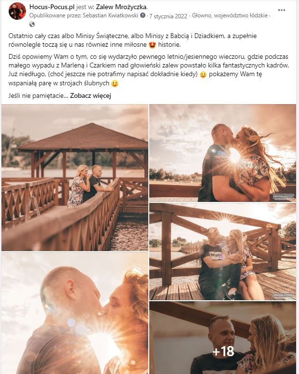Viewport: 299px width, 374px height.
Task: Click the Hocus-Pocus watermark on the top right photo
Action: tap(283, 197)
